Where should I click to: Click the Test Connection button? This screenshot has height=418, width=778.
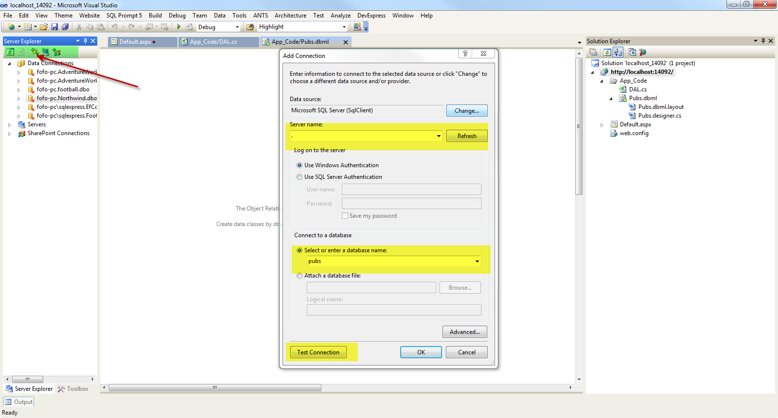318,352
